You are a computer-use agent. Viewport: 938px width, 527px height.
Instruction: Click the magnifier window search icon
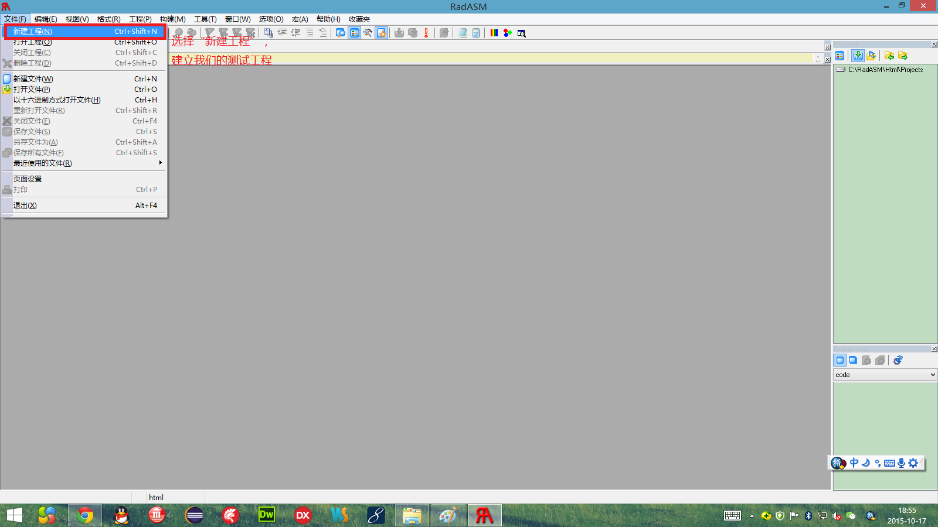coord(521,33)
